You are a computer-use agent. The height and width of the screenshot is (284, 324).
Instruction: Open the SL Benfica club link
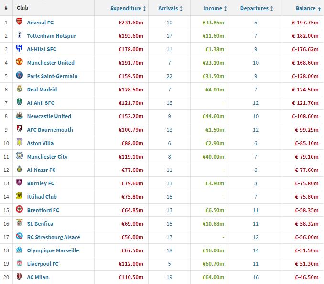(x=40, y=224)
